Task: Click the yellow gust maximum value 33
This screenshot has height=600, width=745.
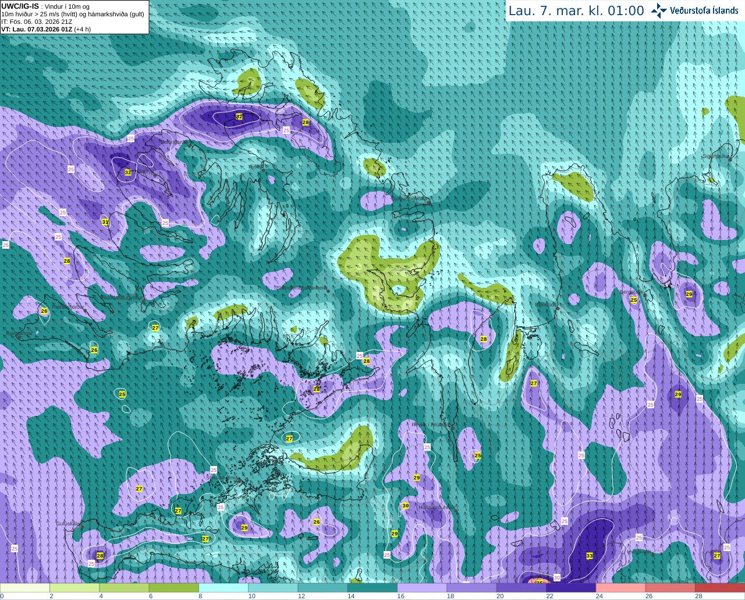Action: (590, 556)
